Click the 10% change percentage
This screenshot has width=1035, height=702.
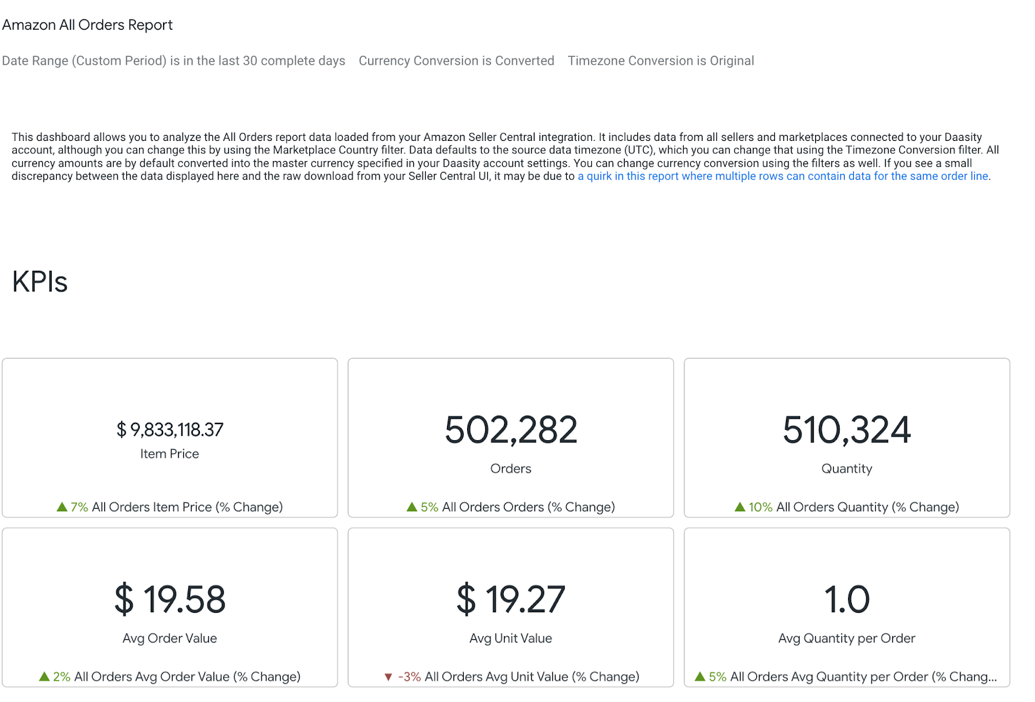[x=761, y=507]
